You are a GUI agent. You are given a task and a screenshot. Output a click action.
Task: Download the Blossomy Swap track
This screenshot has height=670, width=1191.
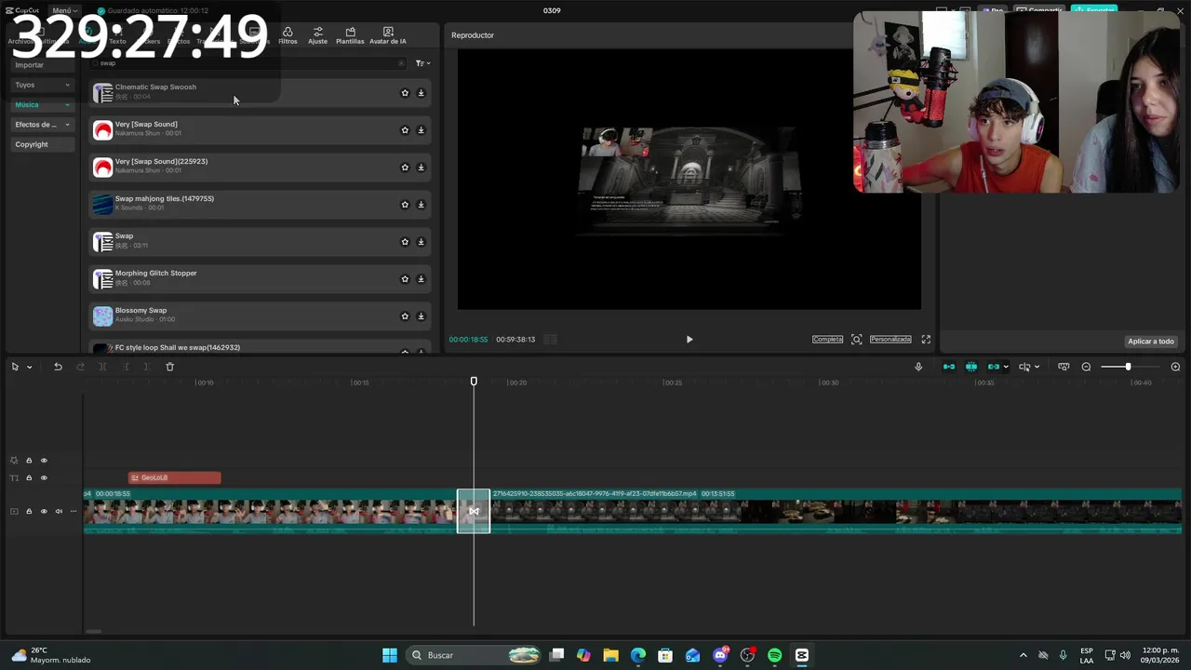click(x=421, y=316)
